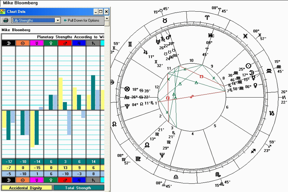Click the red opposition aspect symbol
Image resolution: width=288 pixels, height=192 pixels.
[x=192, y=97]
